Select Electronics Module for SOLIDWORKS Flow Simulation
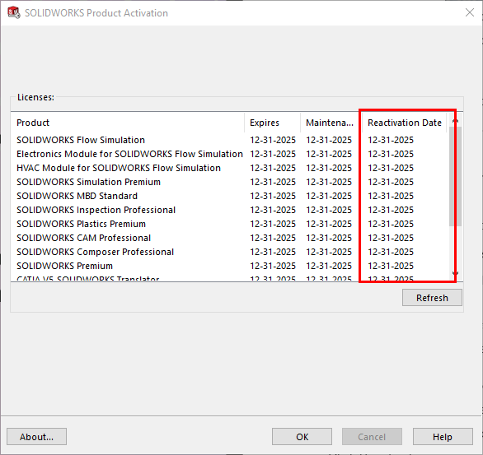 click(x=230, y=154)
